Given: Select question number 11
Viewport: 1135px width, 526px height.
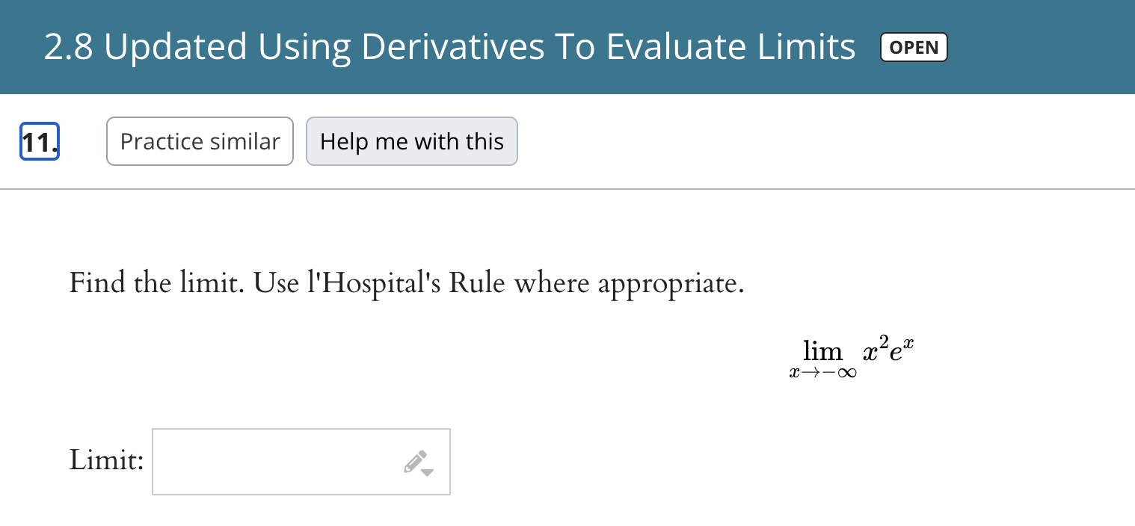Looking at the screenshot, I should [x=39, y=141].
